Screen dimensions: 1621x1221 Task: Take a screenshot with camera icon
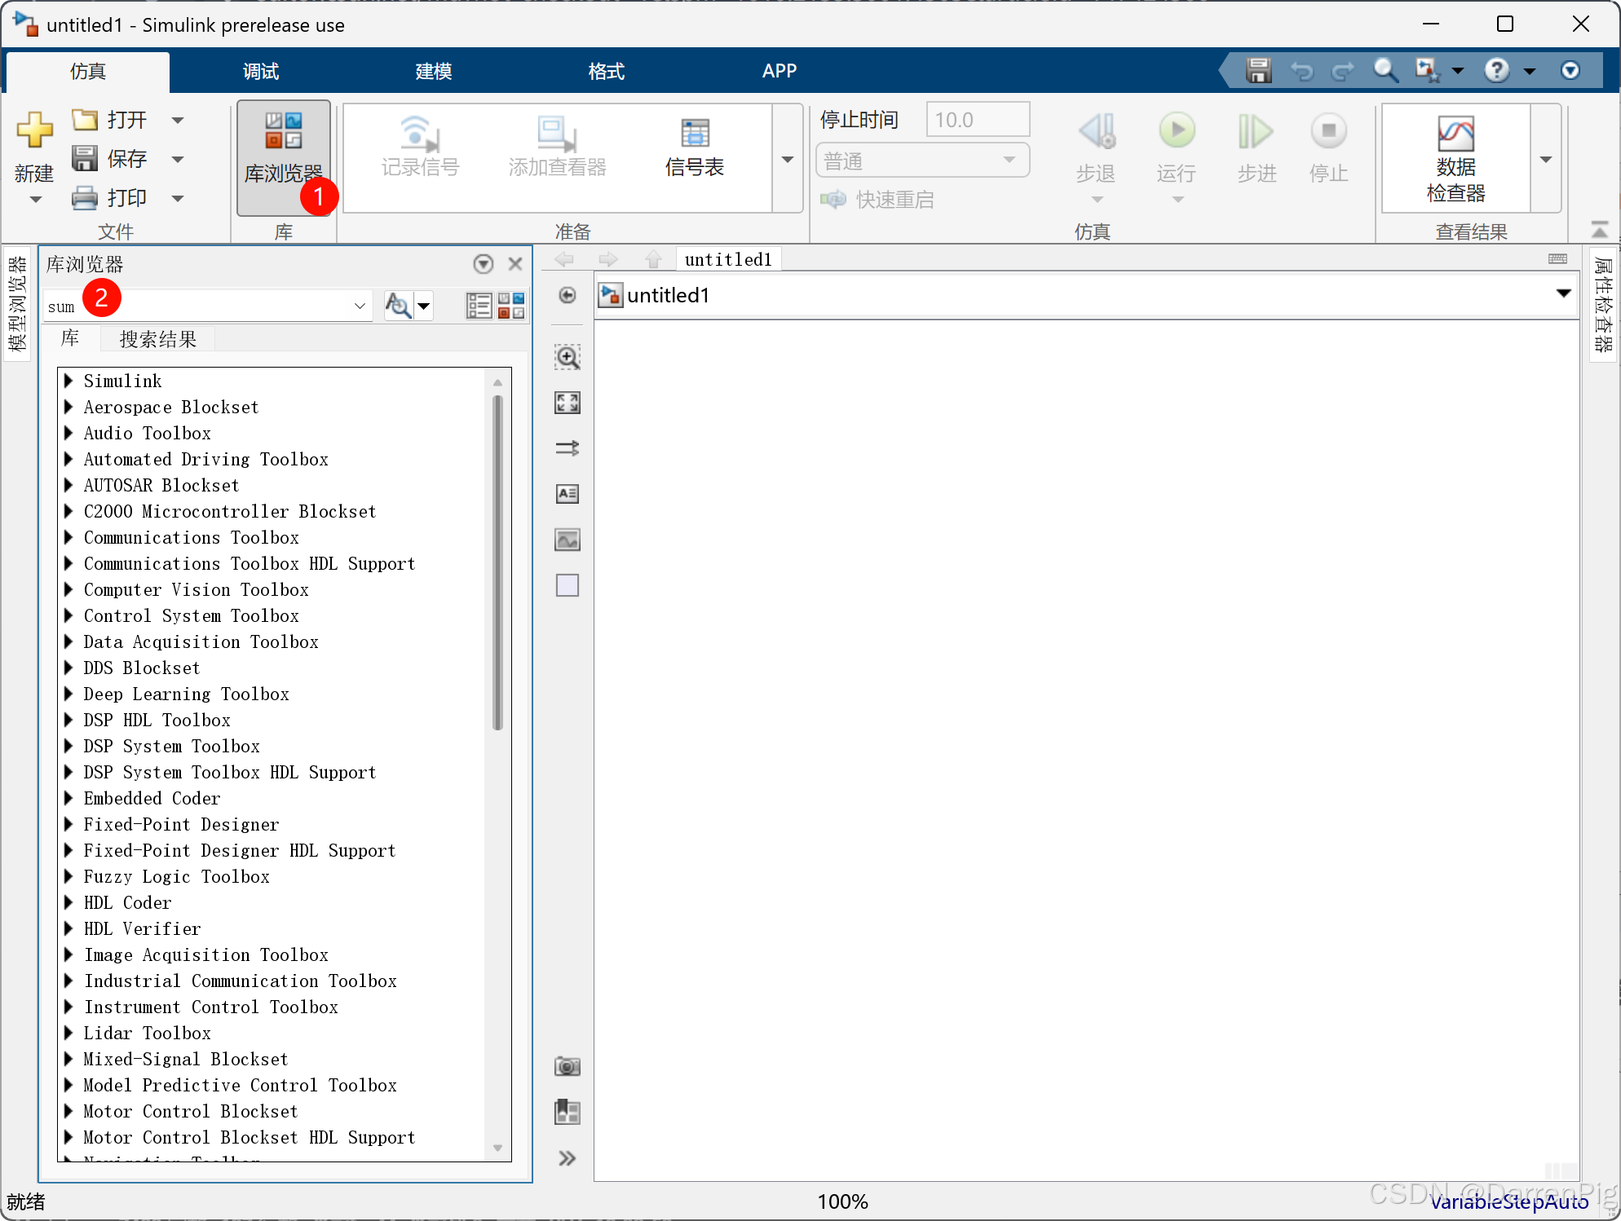tap(568, 1066)
